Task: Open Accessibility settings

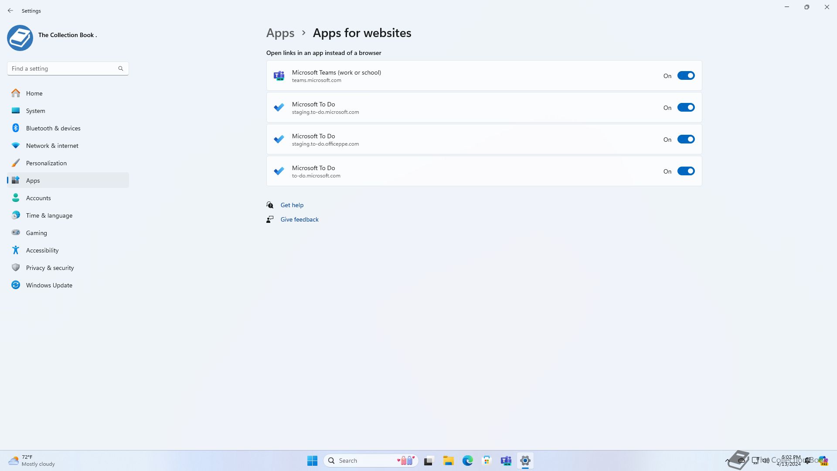Action: pos(68,250)
